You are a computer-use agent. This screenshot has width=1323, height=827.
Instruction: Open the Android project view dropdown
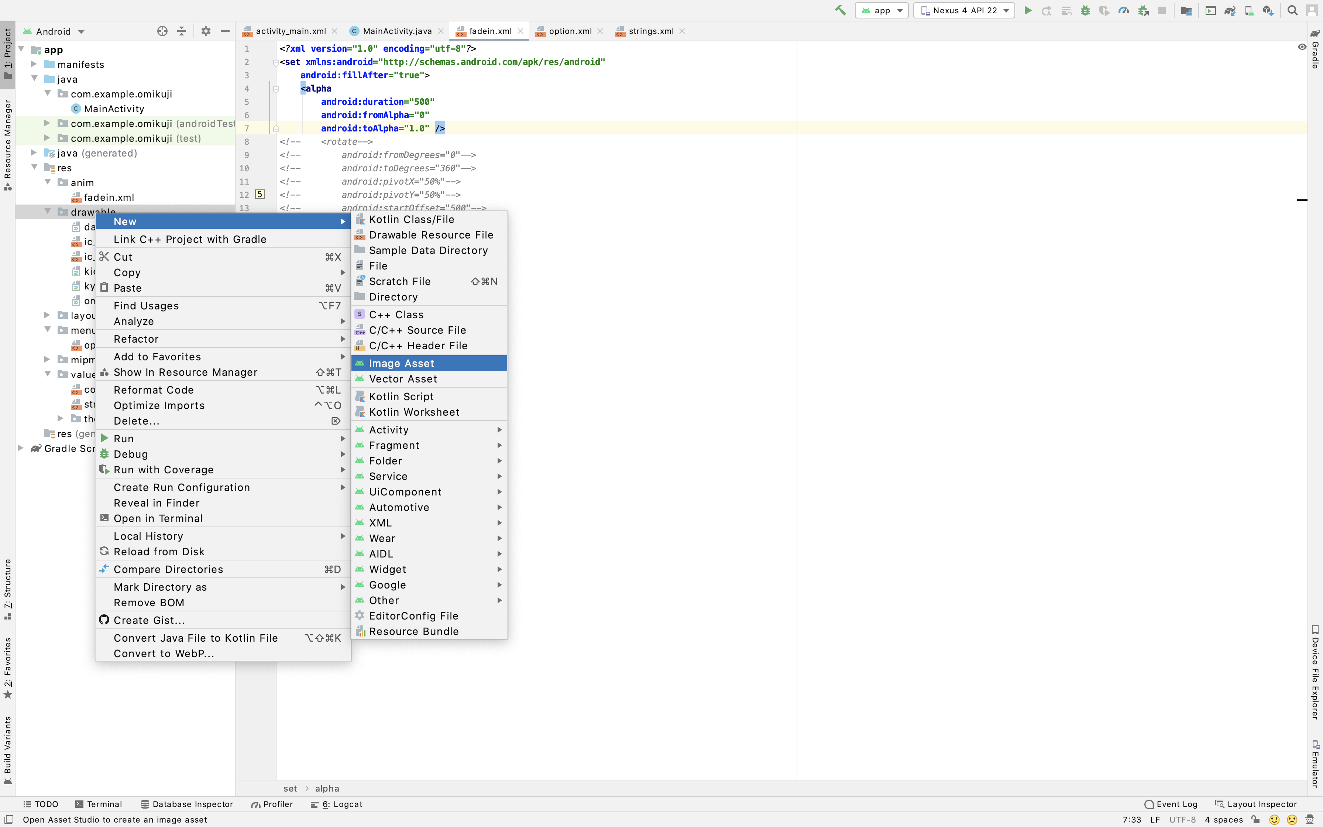[x=53, y=31]
